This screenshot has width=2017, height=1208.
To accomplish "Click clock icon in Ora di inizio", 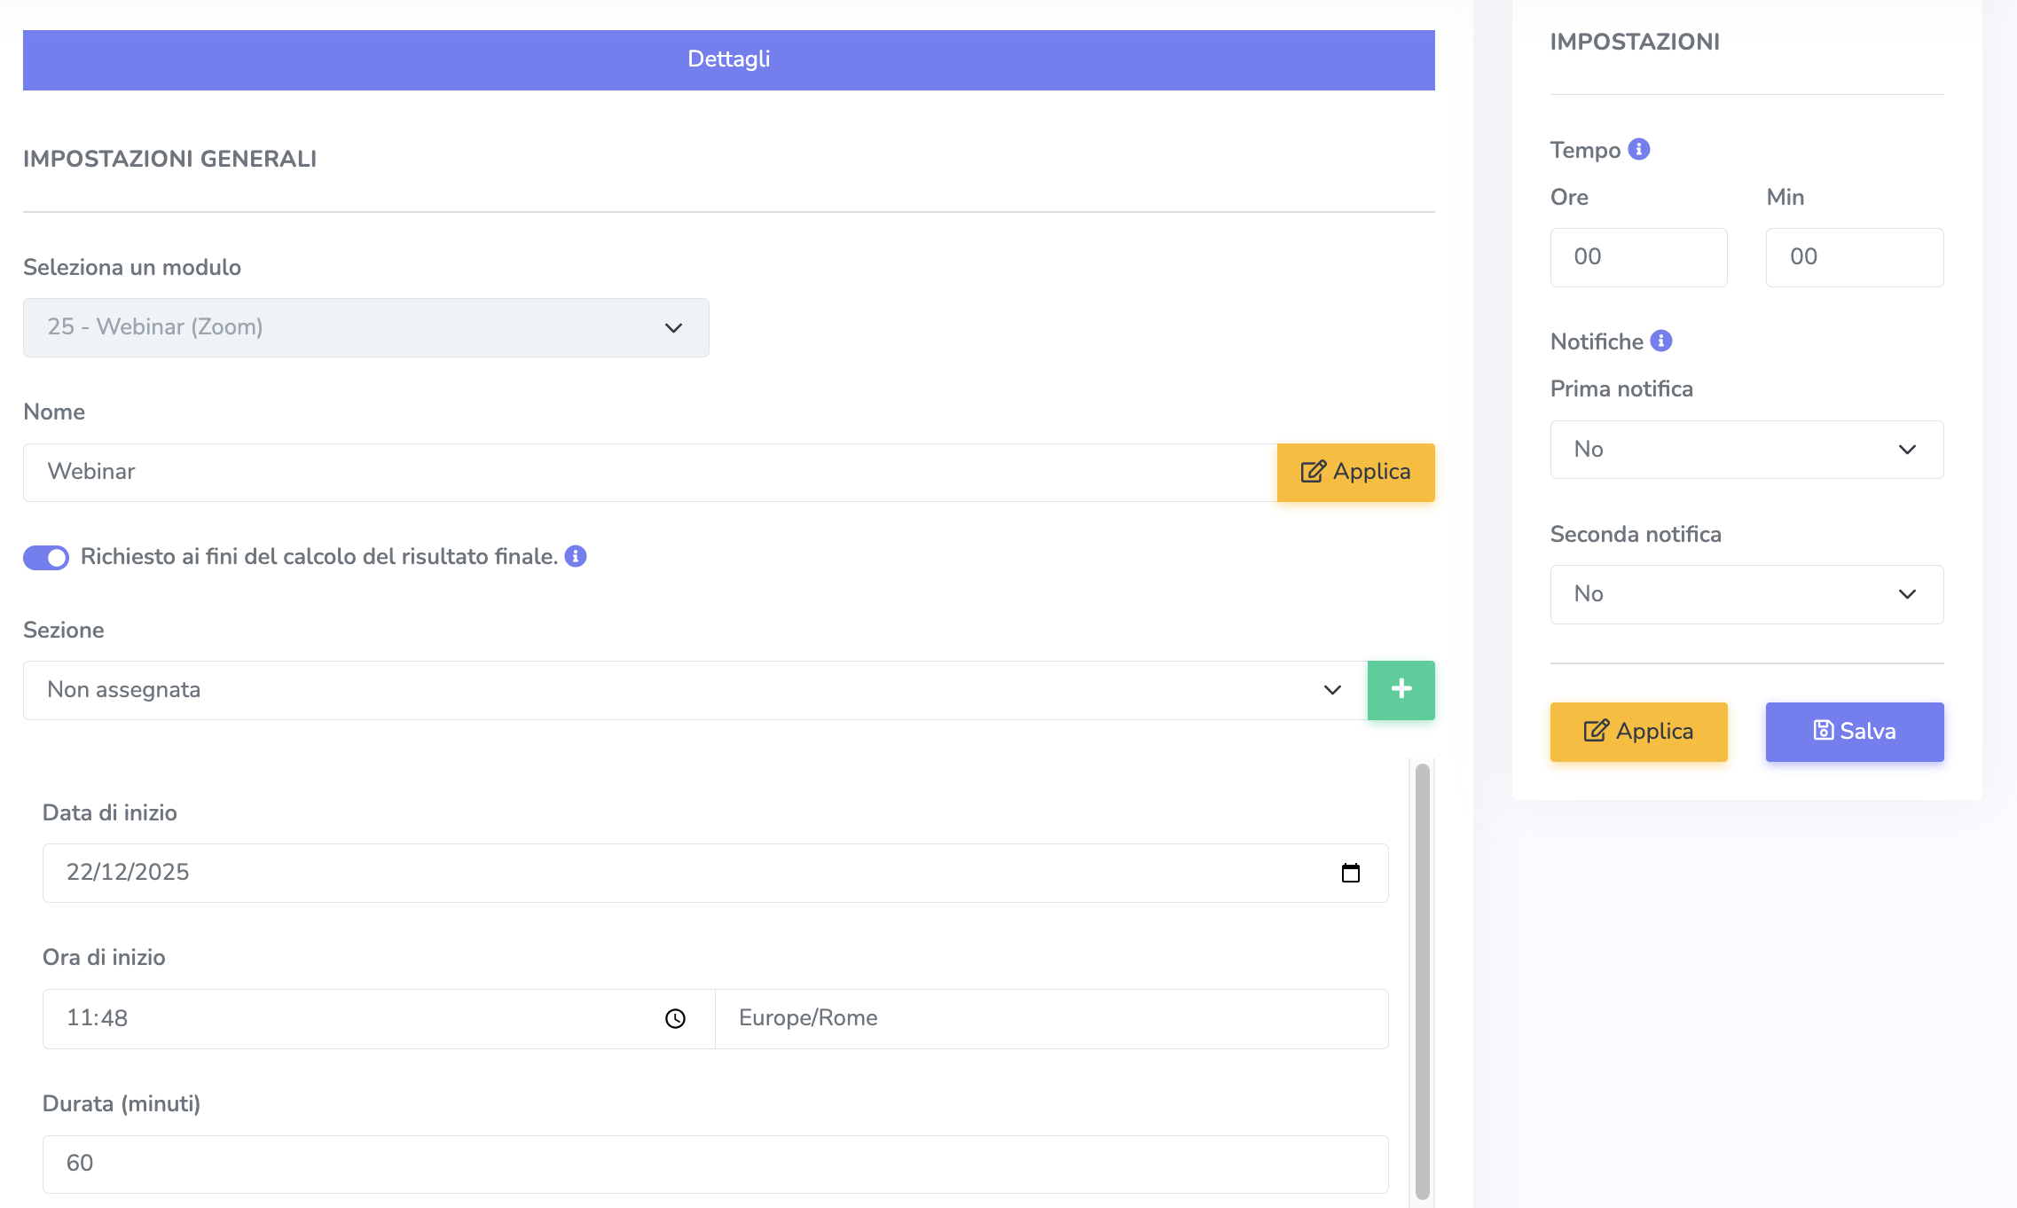I will click(x=675, y=1018).
